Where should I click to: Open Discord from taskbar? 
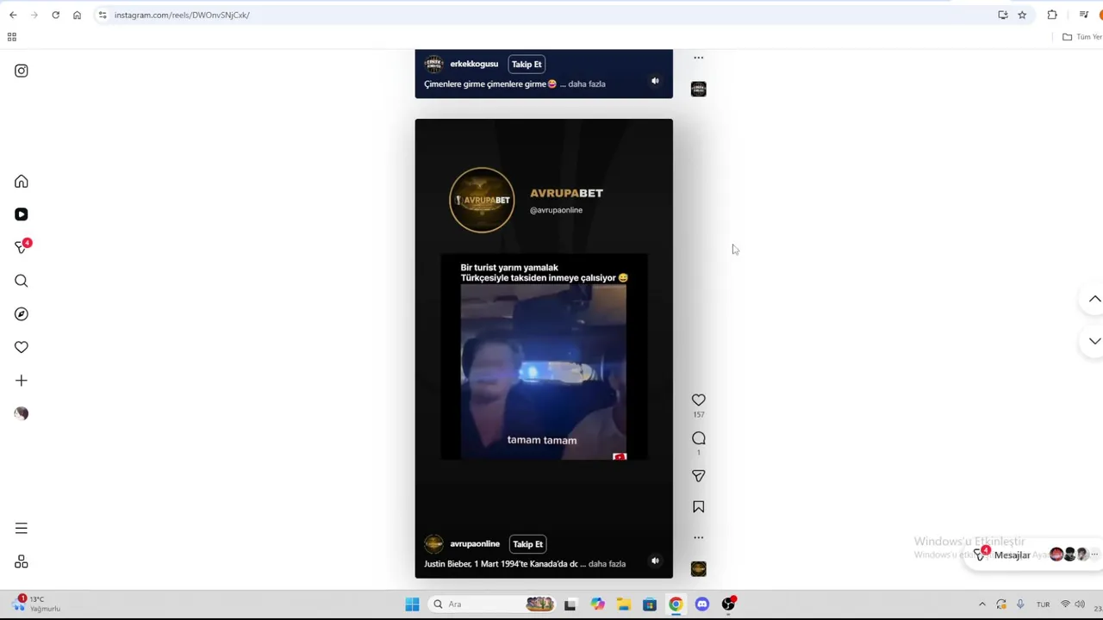coord(702,604)
